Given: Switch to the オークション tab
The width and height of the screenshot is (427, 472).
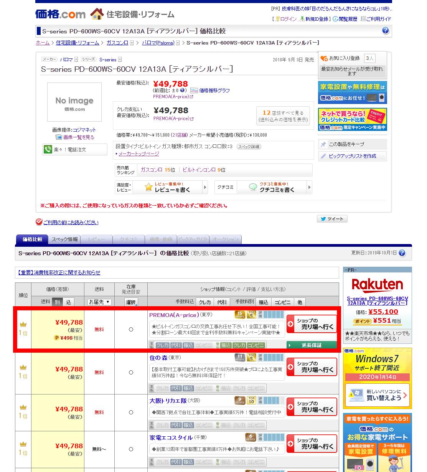Looking at the screenshot, I should 225,239.
